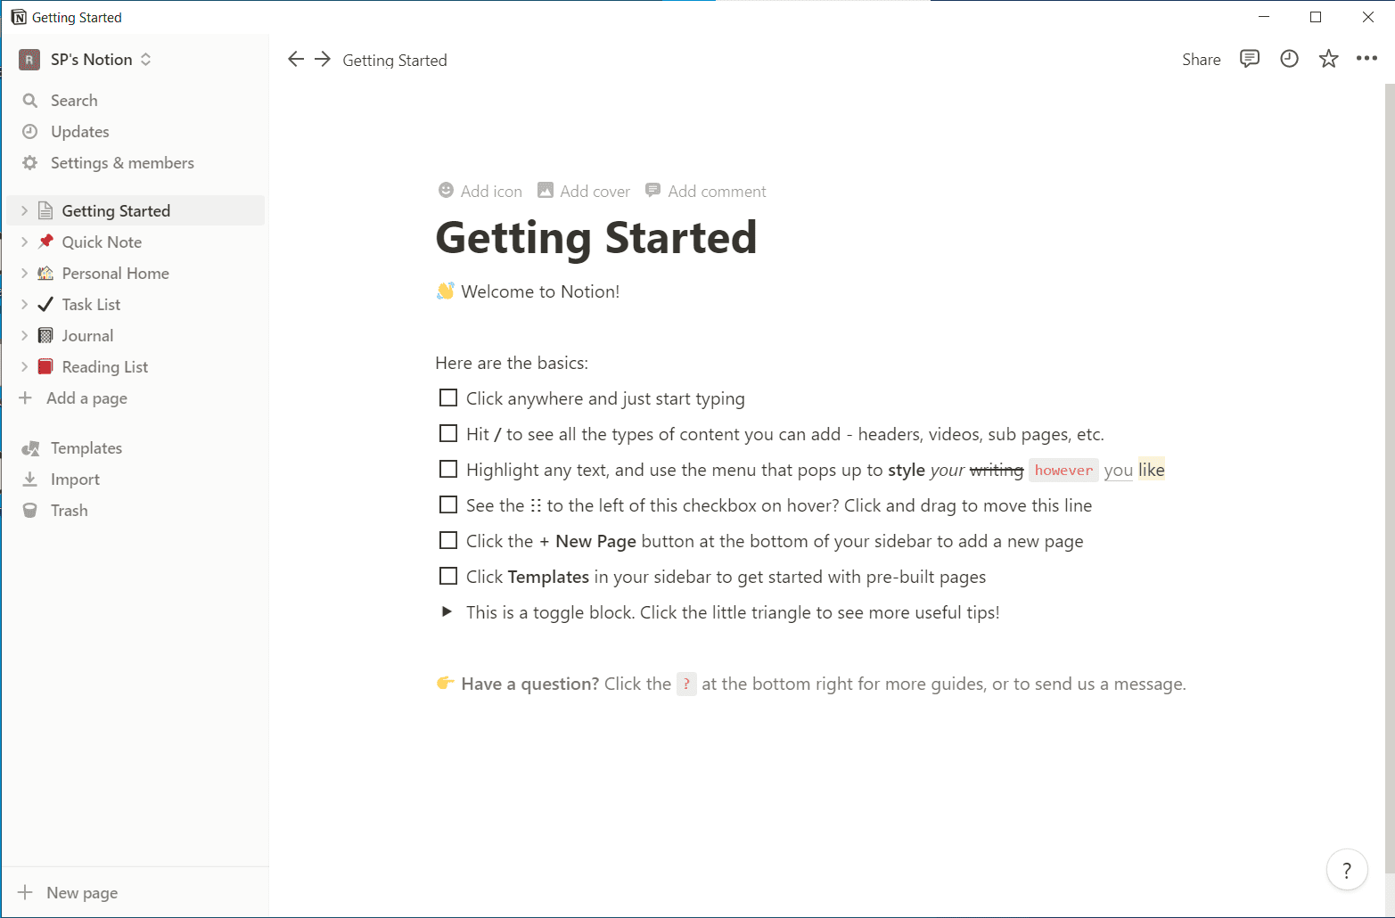The image size is (1395, 918).
Task: Go back with the left arrow
Action: (296, 59)
